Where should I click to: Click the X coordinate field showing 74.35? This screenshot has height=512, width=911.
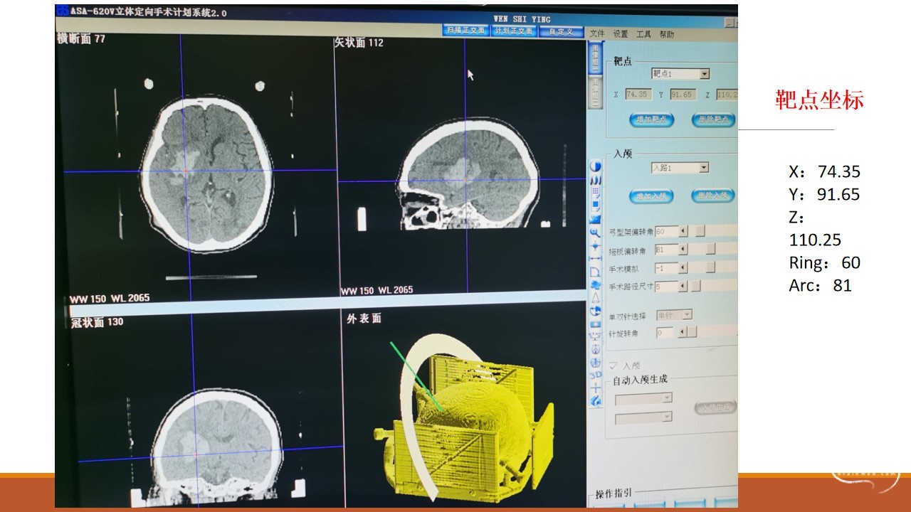pyautogui.click(x=637, y=95)
